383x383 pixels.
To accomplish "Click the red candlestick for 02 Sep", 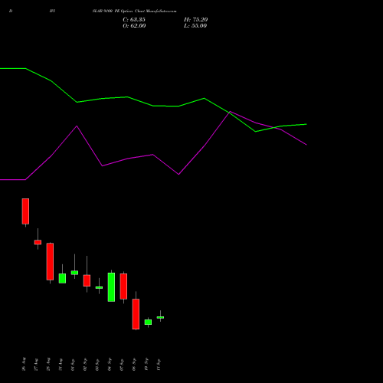I will (x=87, y=280).
